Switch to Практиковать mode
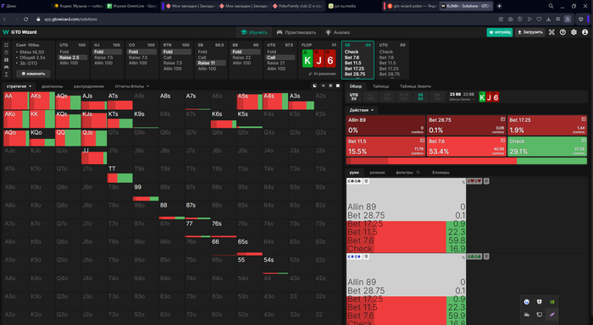 (296, 32)
